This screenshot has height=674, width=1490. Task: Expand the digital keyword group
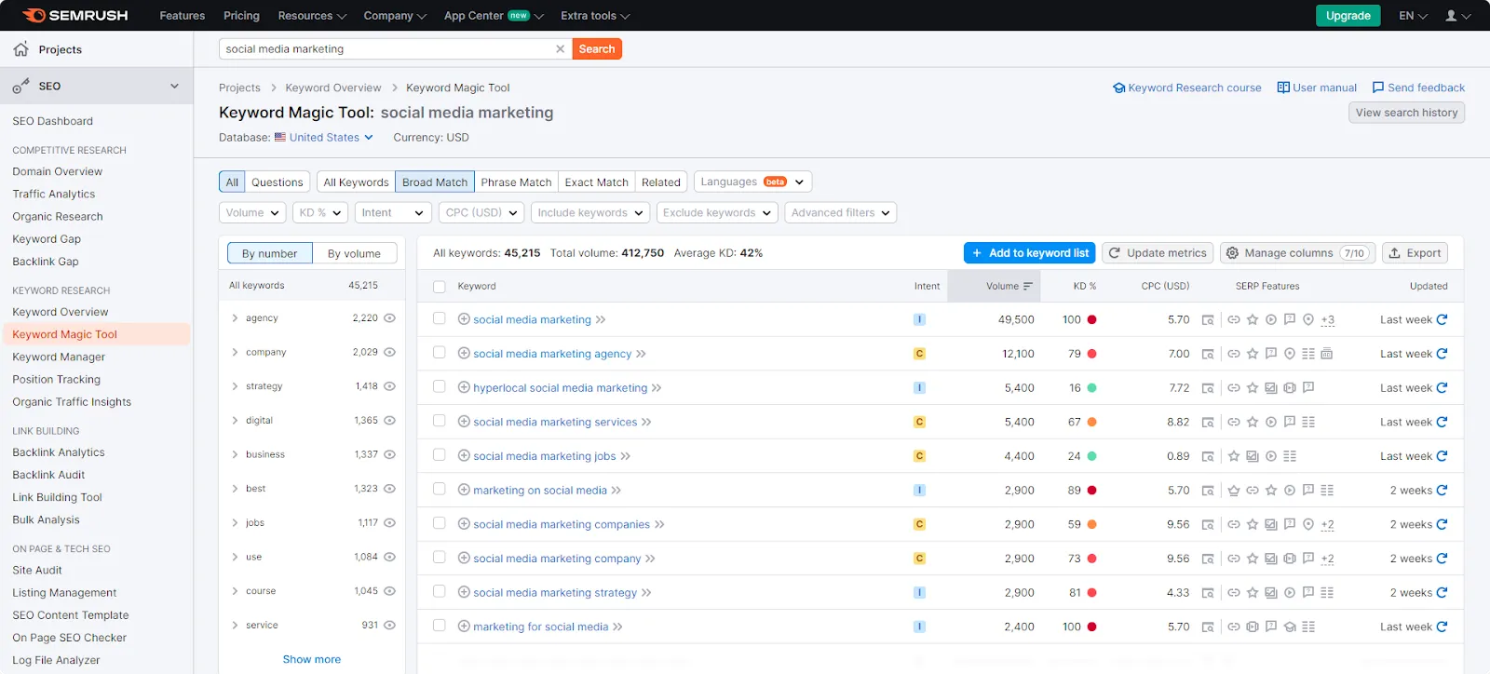235,420
